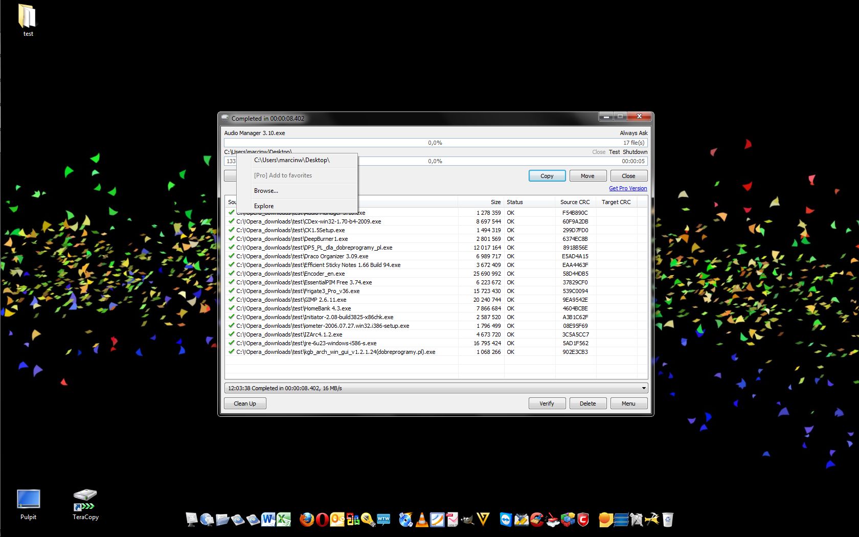Image resolution: width=859 pixels, height=537 pixels.
Task: Open Microsoft Word from the dock
Action: coord(268,520)
